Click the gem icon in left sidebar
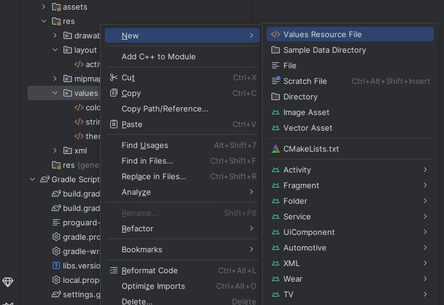This screenshot has width=444, height=305. pos(8,282)
